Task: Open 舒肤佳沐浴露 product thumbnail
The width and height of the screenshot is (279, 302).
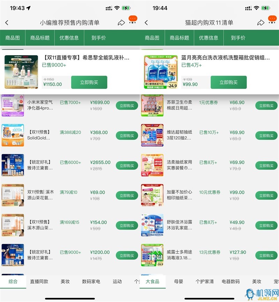Action: click(152, 225)
